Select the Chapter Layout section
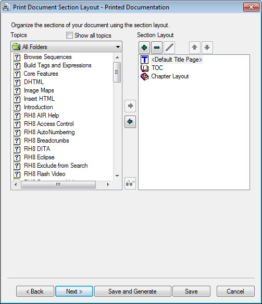The width and height of the screenshot is (262, 304). (170, 76)
